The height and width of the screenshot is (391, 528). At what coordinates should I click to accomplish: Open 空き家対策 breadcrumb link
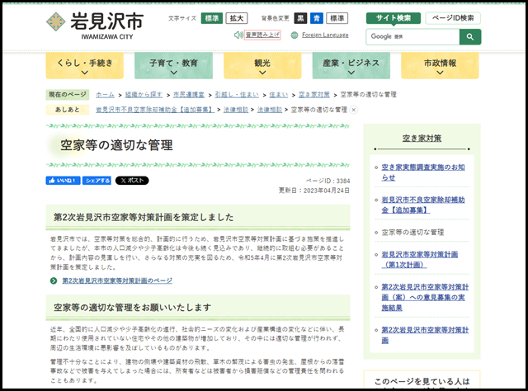313,95
